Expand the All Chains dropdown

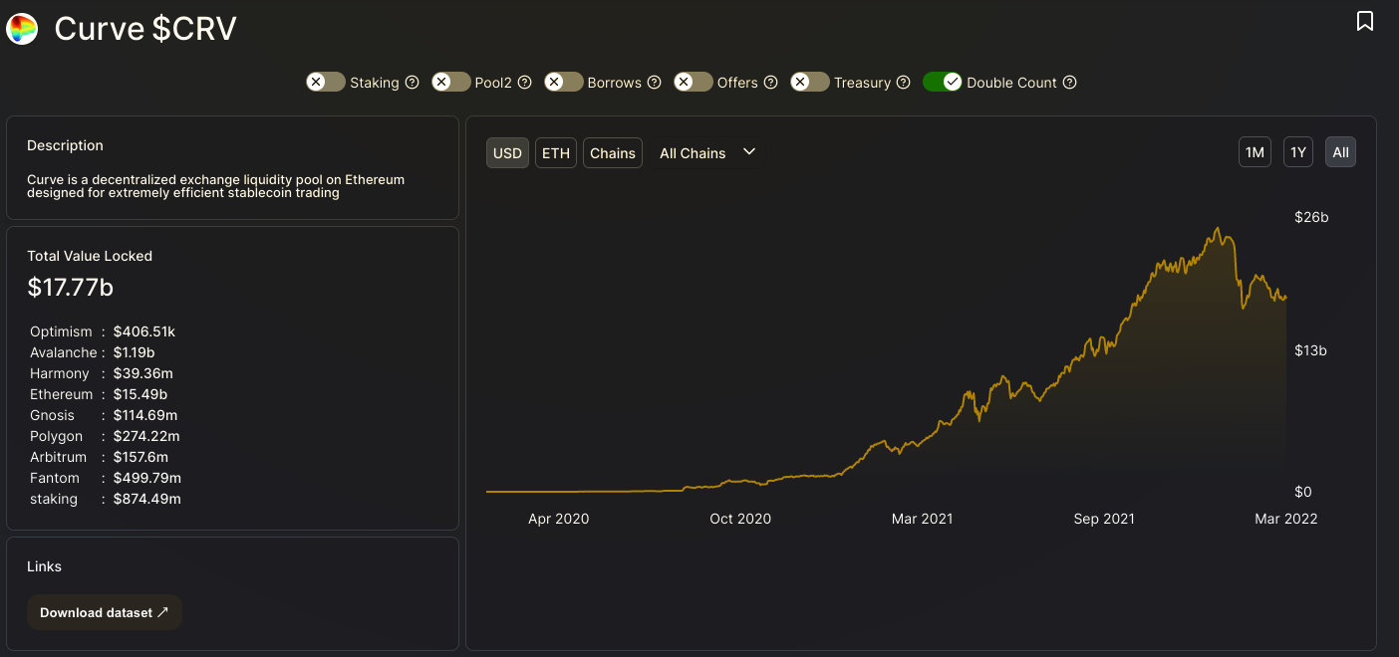pyautogui.click(x=708, y=152)
